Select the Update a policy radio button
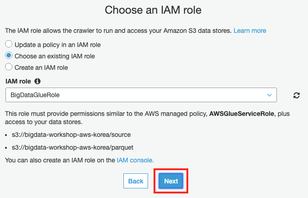This screenshot has width=308, height=198. coord(9,45)
